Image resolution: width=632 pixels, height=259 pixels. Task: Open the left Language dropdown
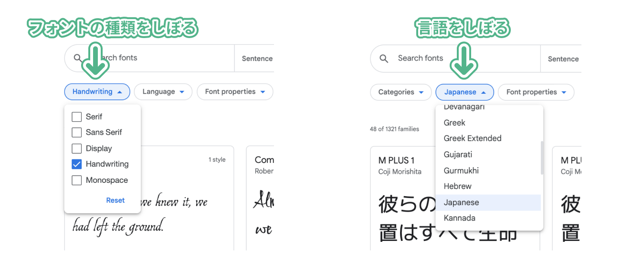163,91
